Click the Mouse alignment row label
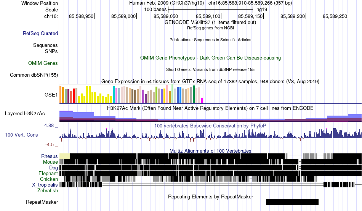This screenshot has width=362, height=211. (x=50, y=162)
